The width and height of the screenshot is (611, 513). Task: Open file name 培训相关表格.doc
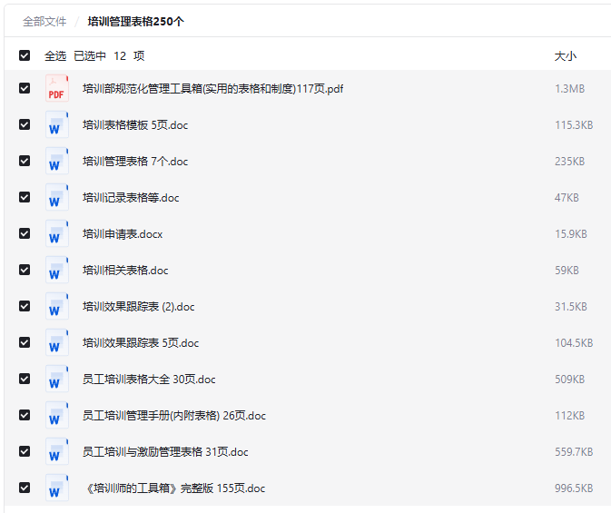click(x=125, y=271)
